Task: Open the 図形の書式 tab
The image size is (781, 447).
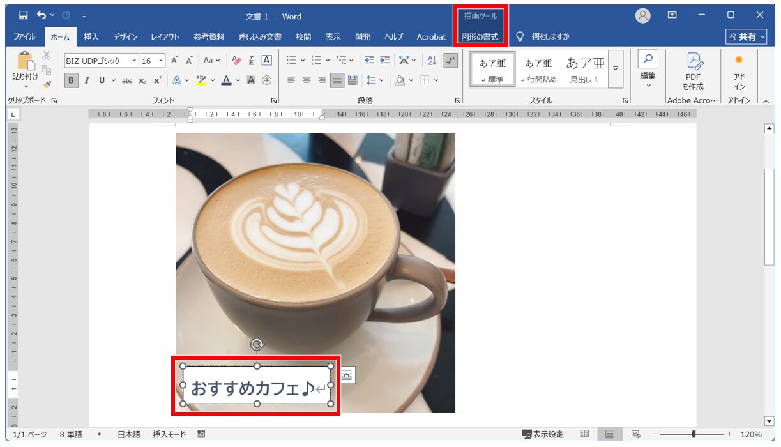Action: (480, 37)
